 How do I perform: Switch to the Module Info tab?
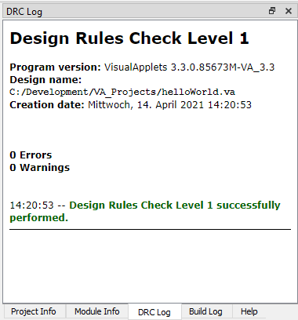click(97, 311)
